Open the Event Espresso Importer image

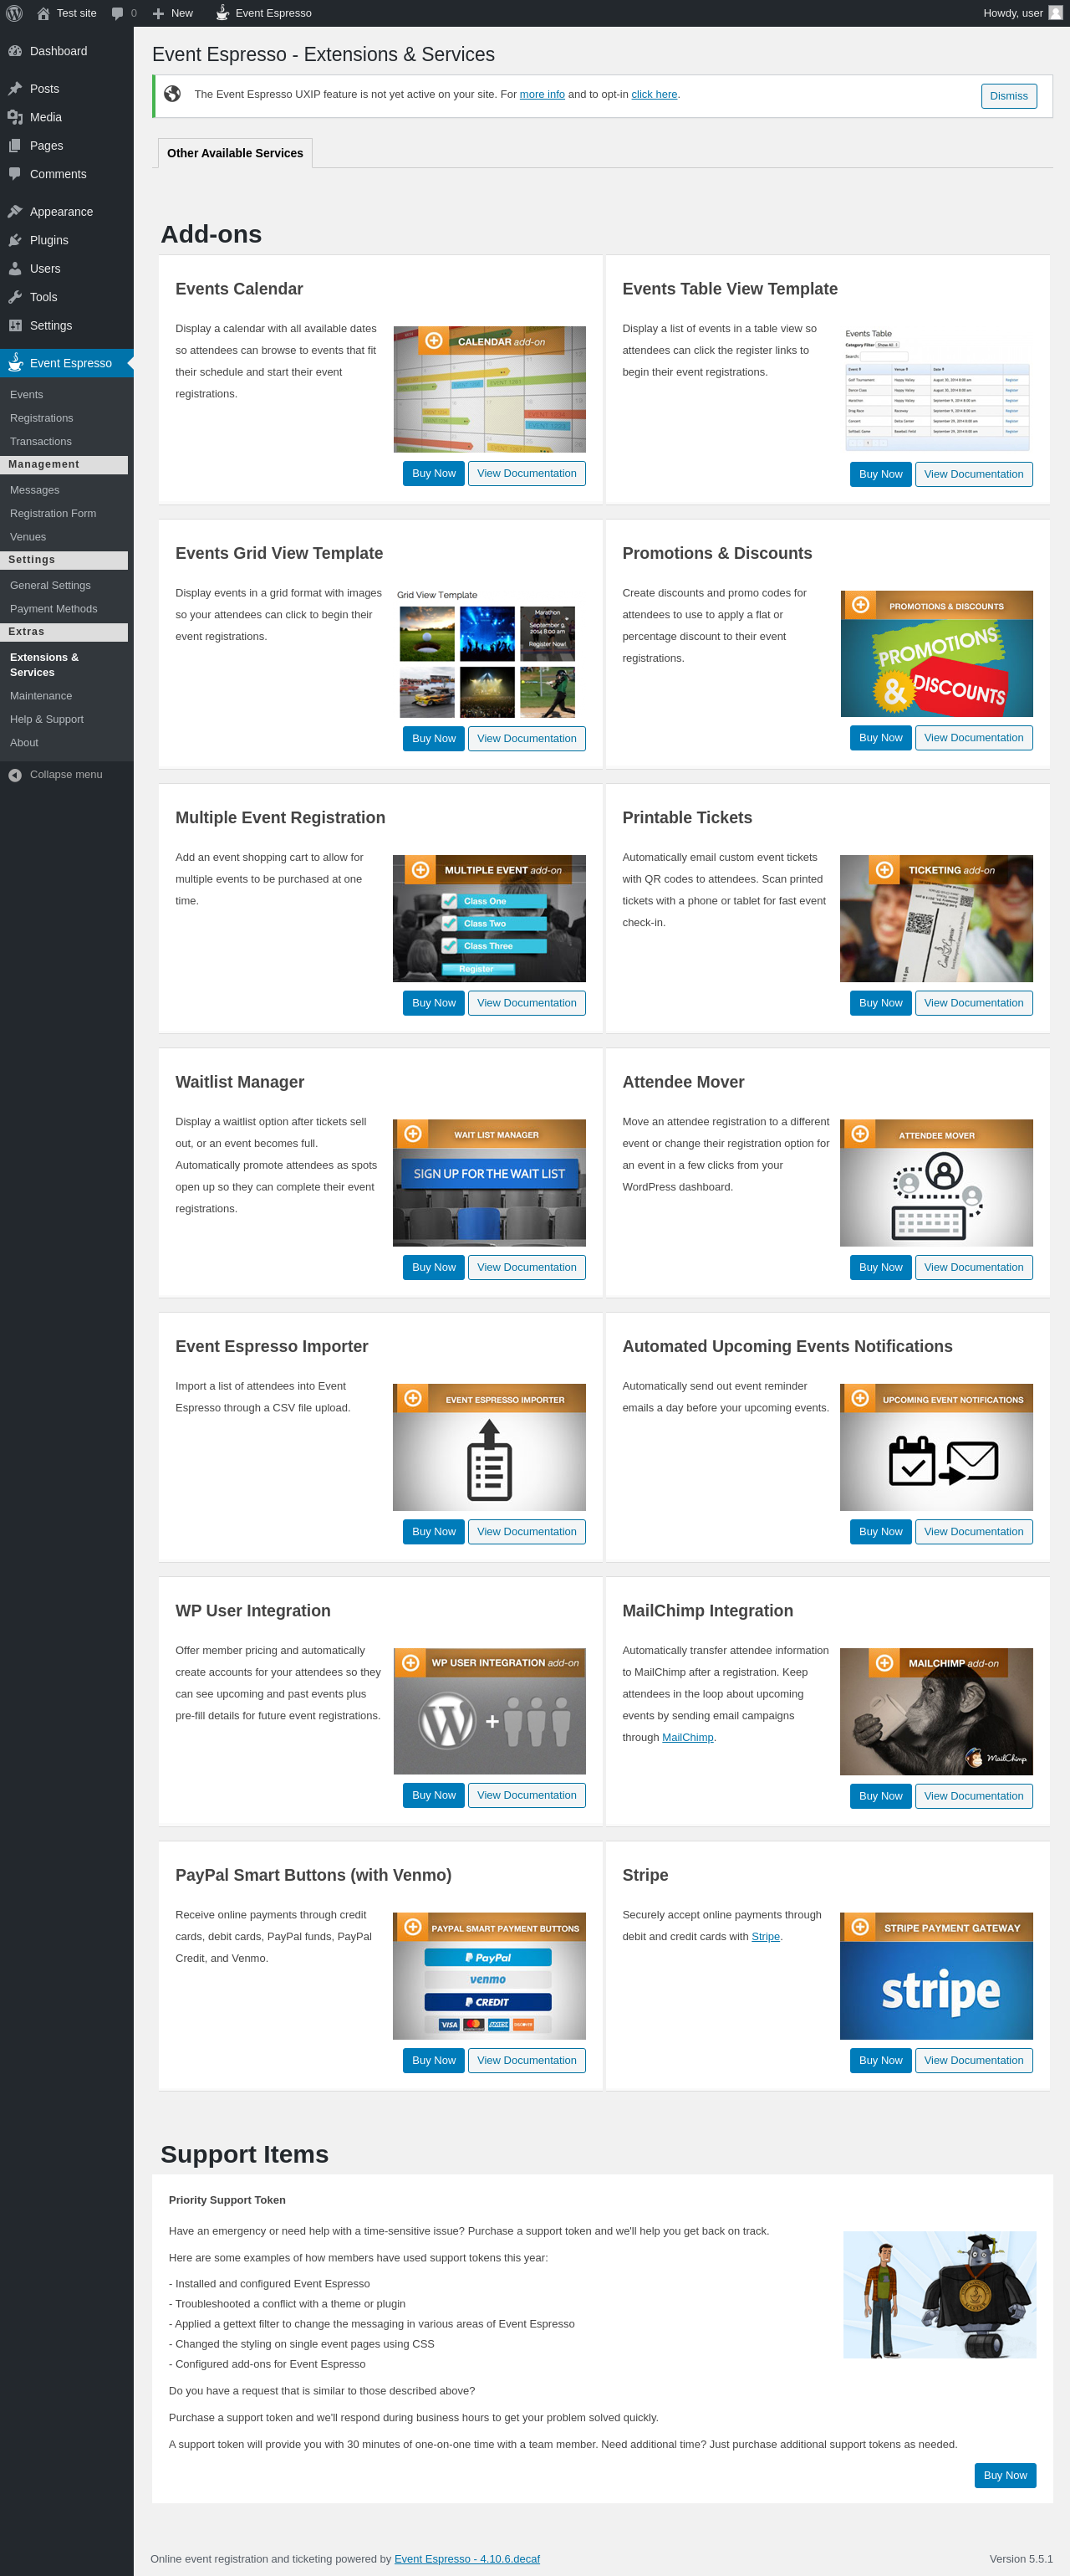(490, 1447)
